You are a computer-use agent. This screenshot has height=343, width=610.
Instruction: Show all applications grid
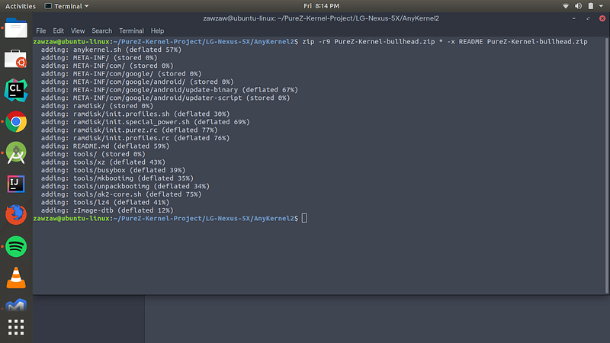[16, 328]
